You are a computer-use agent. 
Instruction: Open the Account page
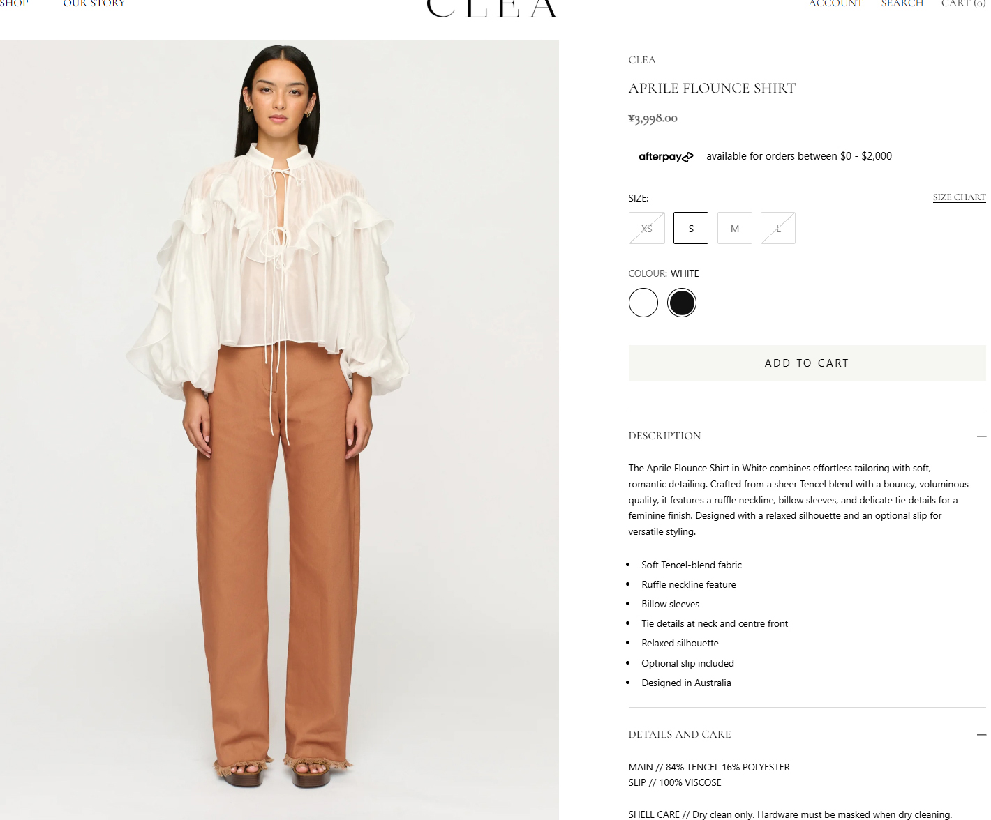coord(836,3)
